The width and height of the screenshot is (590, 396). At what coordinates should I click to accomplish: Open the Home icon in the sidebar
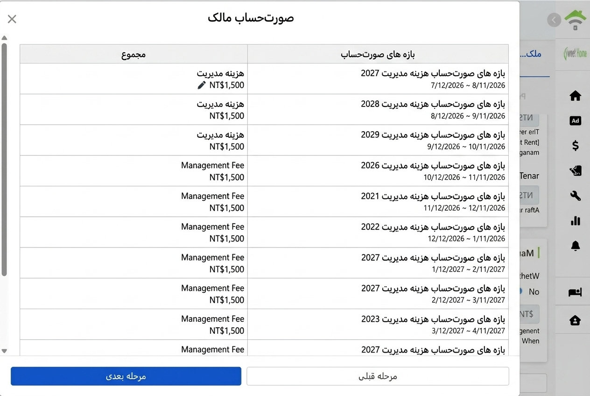[576, 96]
